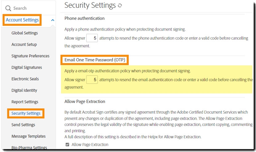Refresh Security Settings with the reload icon
256x152 pixels.
[120, 6]
